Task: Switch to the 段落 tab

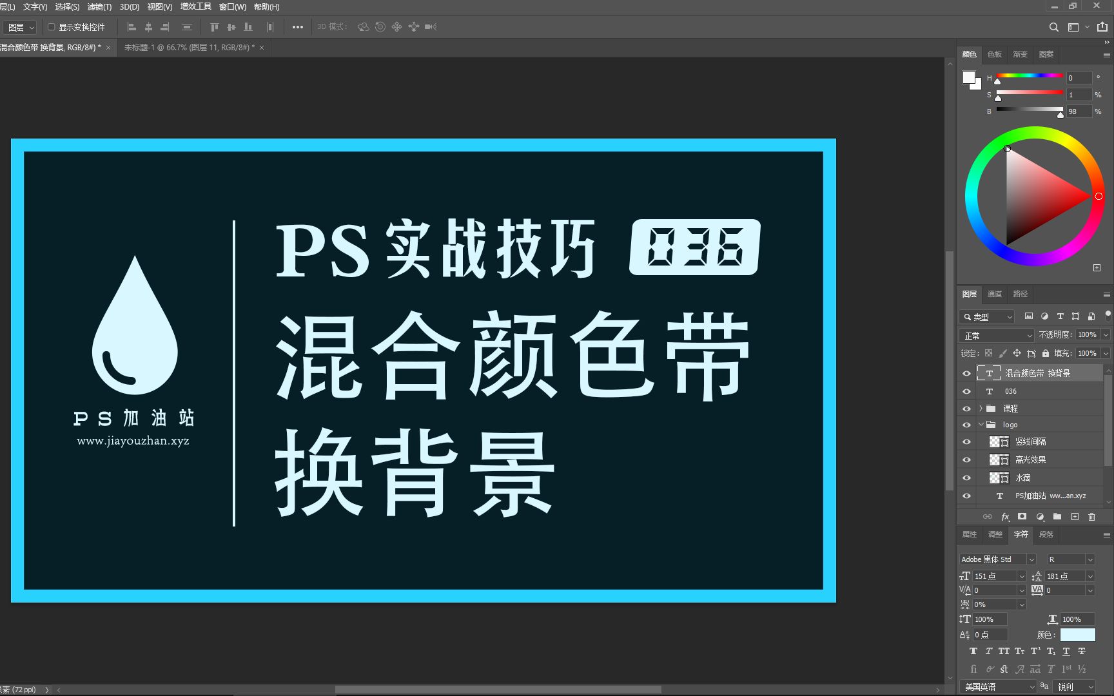Action: coord(1046,534)
